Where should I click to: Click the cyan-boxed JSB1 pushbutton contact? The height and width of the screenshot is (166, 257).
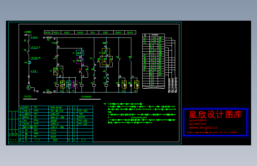point(80,53)
